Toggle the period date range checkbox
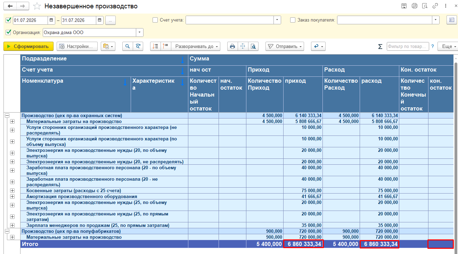Image resolution: width=458 pixels, height=254 pixels. point(9,20)
